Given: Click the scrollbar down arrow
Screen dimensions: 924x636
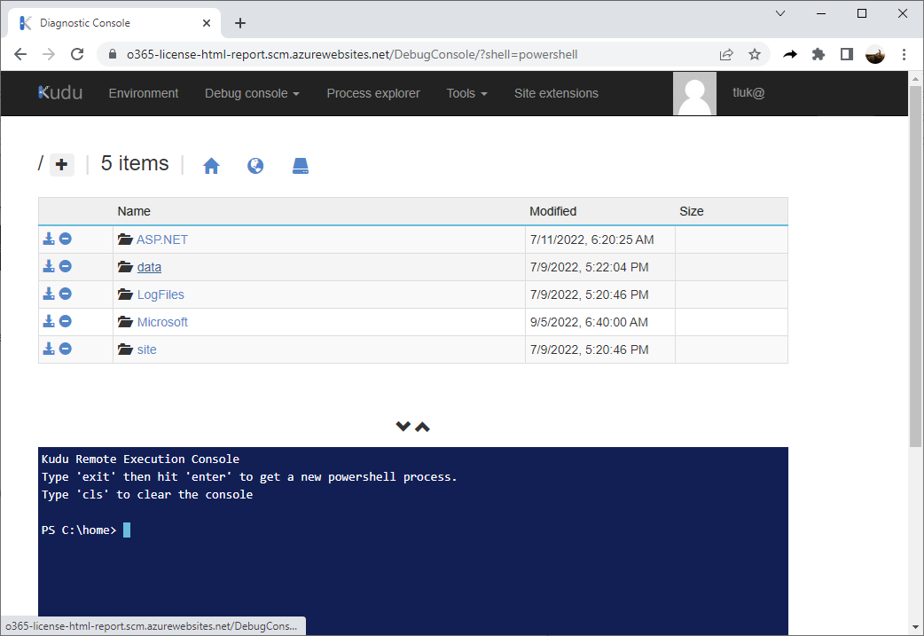Looking at the screenshot, I should (x=915, y=627).
